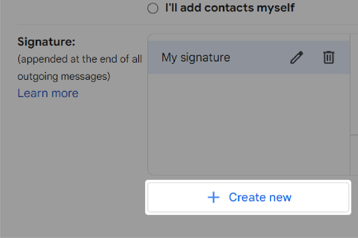Click the "I'll add contacts myself" label text
The image size is (358, 238).
click(230, 8)
